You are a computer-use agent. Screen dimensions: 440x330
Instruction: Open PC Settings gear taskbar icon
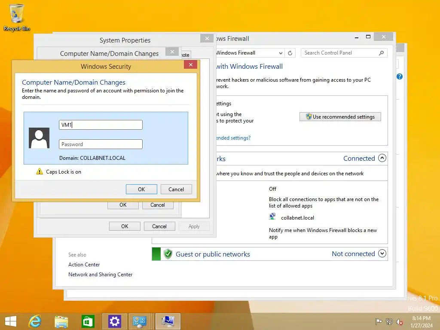click(x=114, y=321)
